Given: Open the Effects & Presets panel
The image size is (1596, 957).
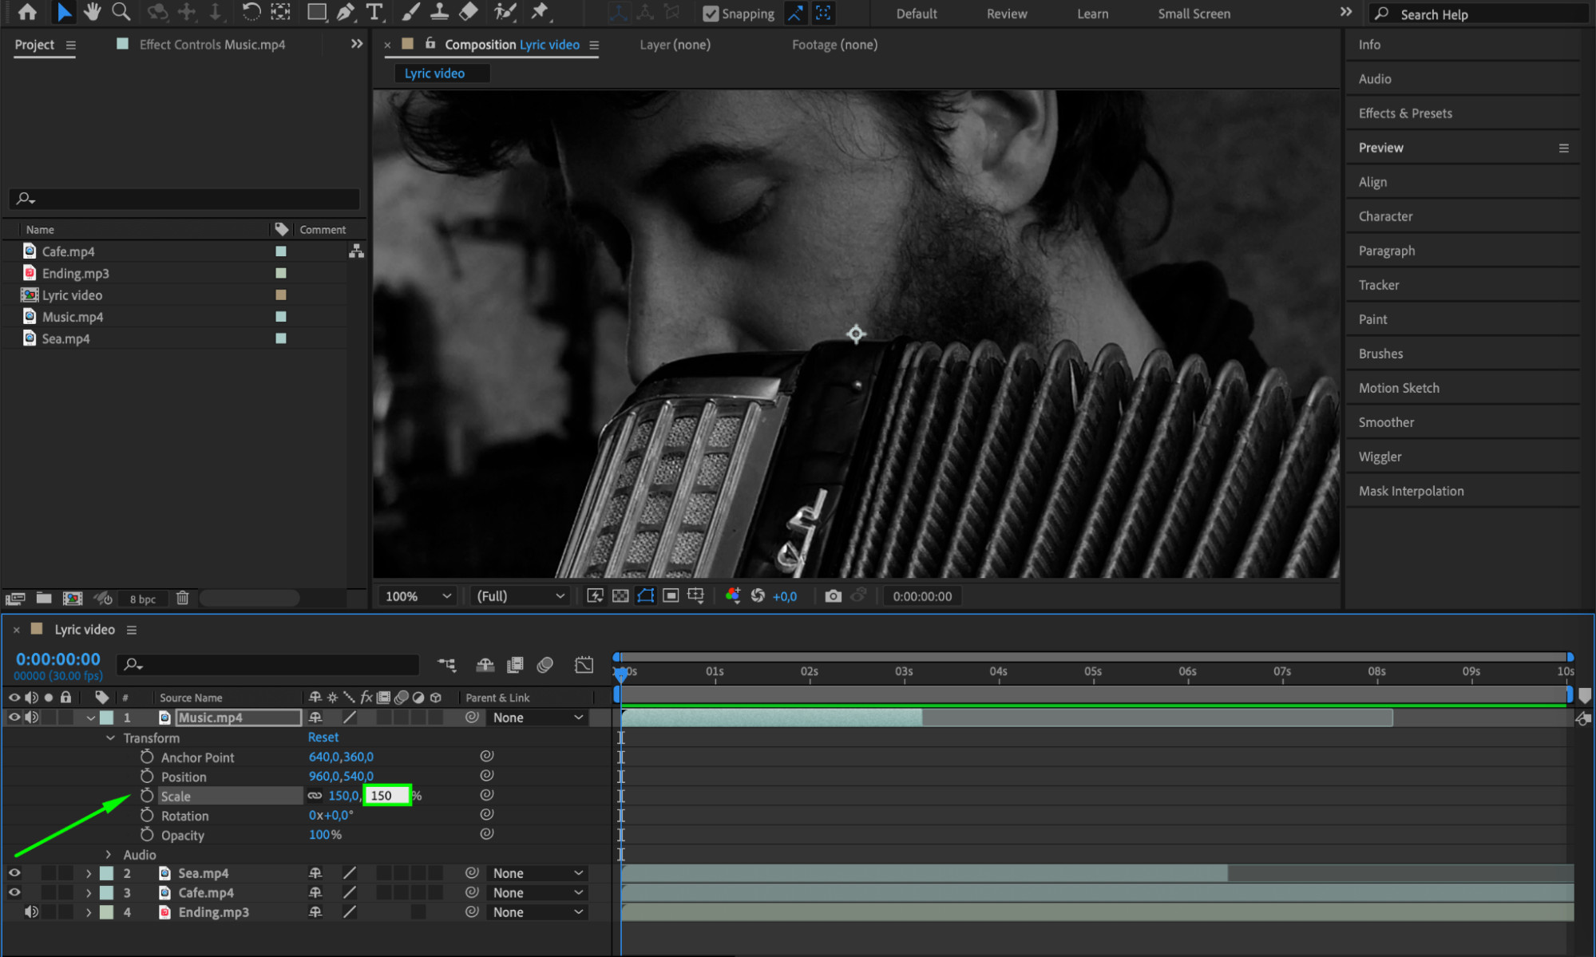Looking at the screenshot, I should [x=1405, y=113].
